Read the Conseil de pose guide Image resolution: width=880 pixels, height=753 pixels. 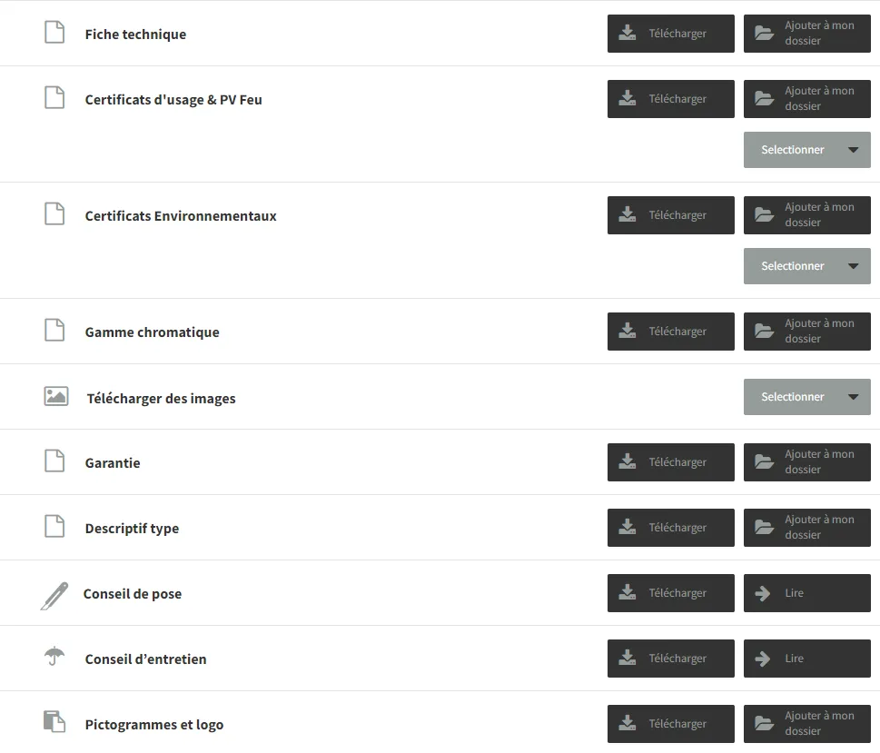[806, 593]
